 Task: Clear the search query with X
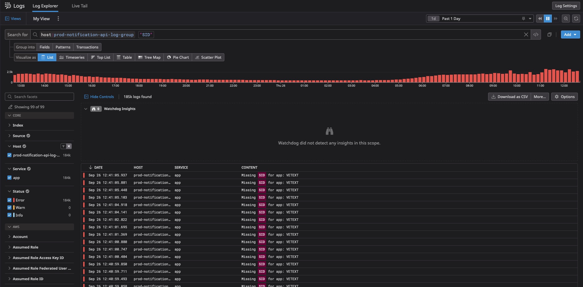click(x=526, y=34)
